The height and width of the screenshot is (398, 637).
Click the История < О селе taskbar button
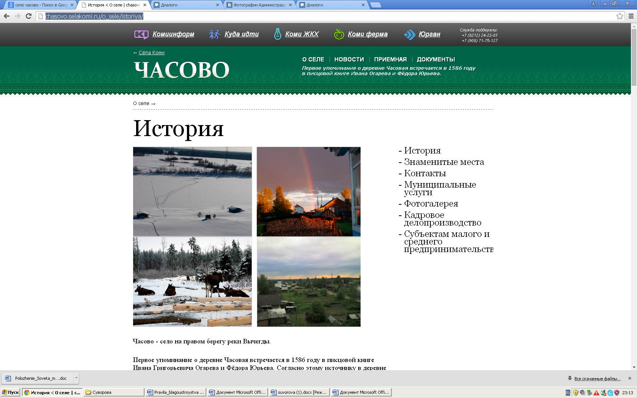tap(52, 392)
